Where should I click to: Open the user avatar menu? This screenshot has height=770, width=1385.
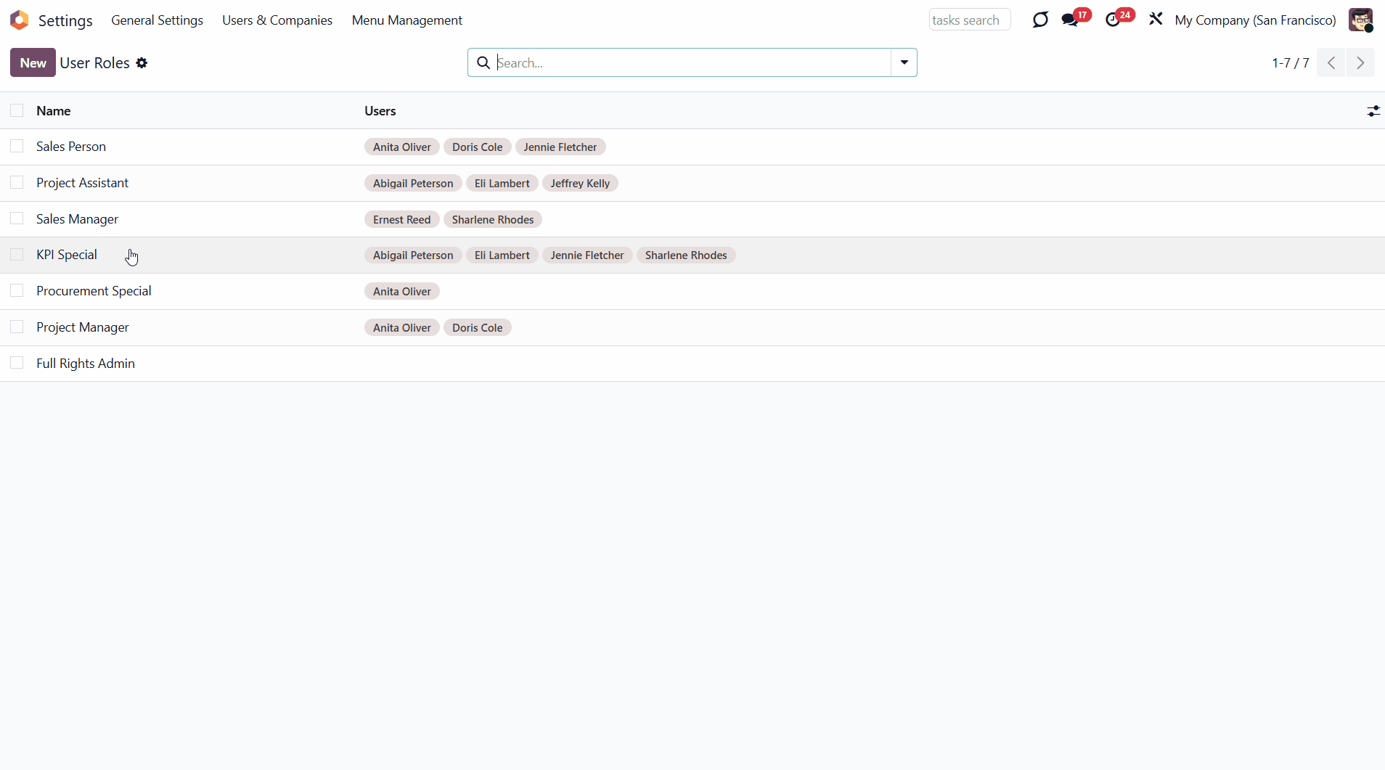pyautogui.click(x=1360, y=20)
